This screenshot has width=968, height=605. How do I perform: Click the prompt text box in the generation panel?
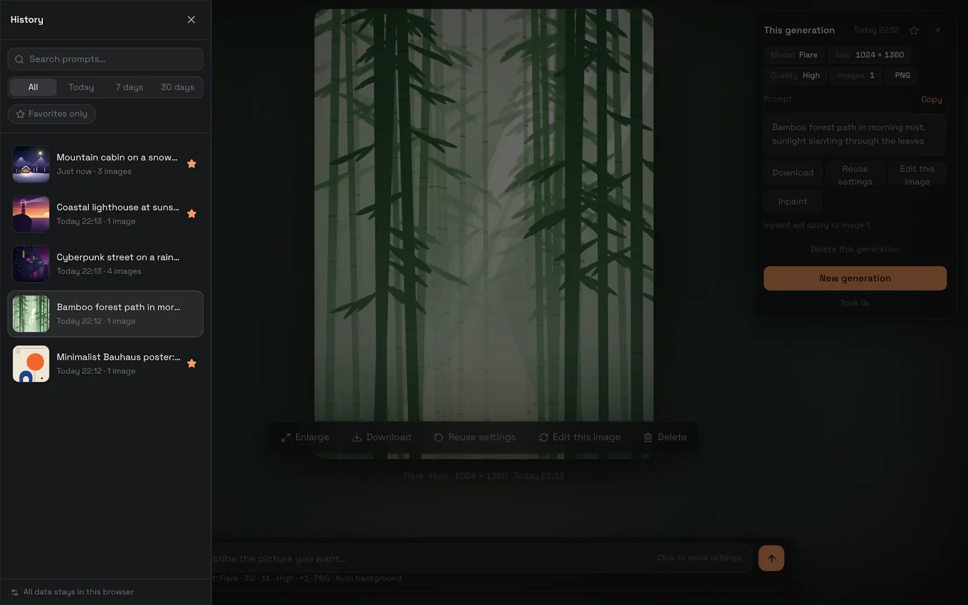tap(855, 134)
